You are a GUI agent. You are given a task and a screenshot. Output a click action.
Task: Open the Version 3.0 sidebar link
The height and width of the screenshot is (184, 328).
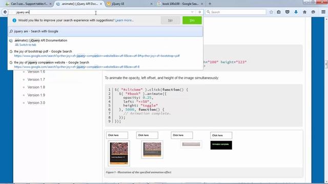(x=36, y=103)
